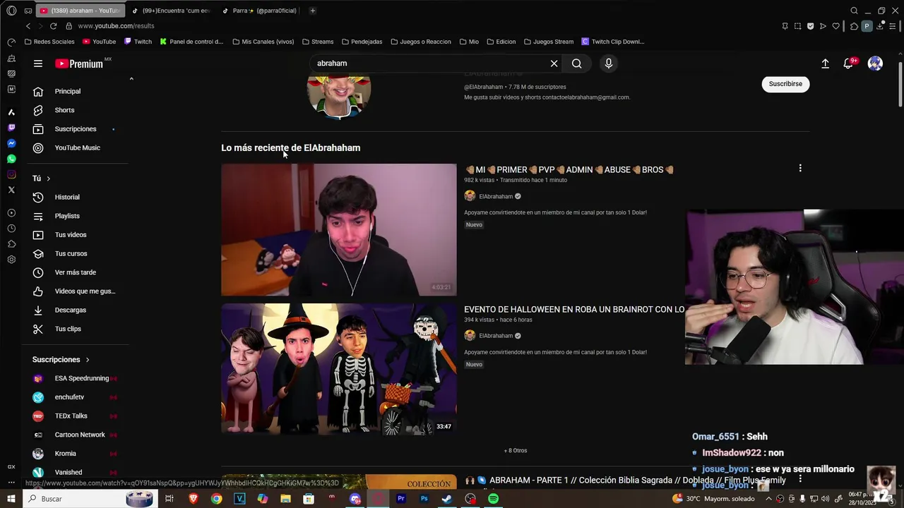Open the Juegos Stream bookmark folder
Image resolution: width=904 pixels, height=508 pixels.
[x=548, y=42]
